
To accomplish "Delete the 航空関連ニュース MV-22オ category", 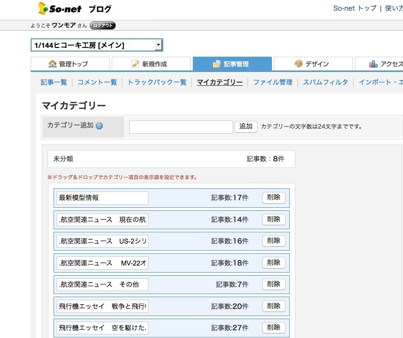I will 274,262.
